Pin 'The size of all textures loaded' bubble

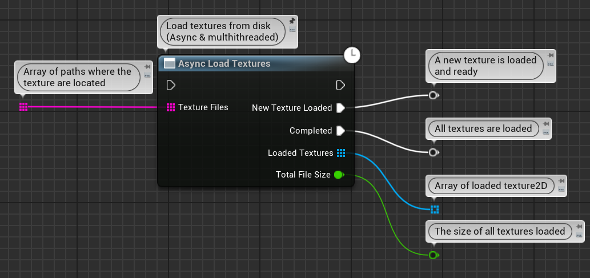pyautogui.click(x=579, y=226)
